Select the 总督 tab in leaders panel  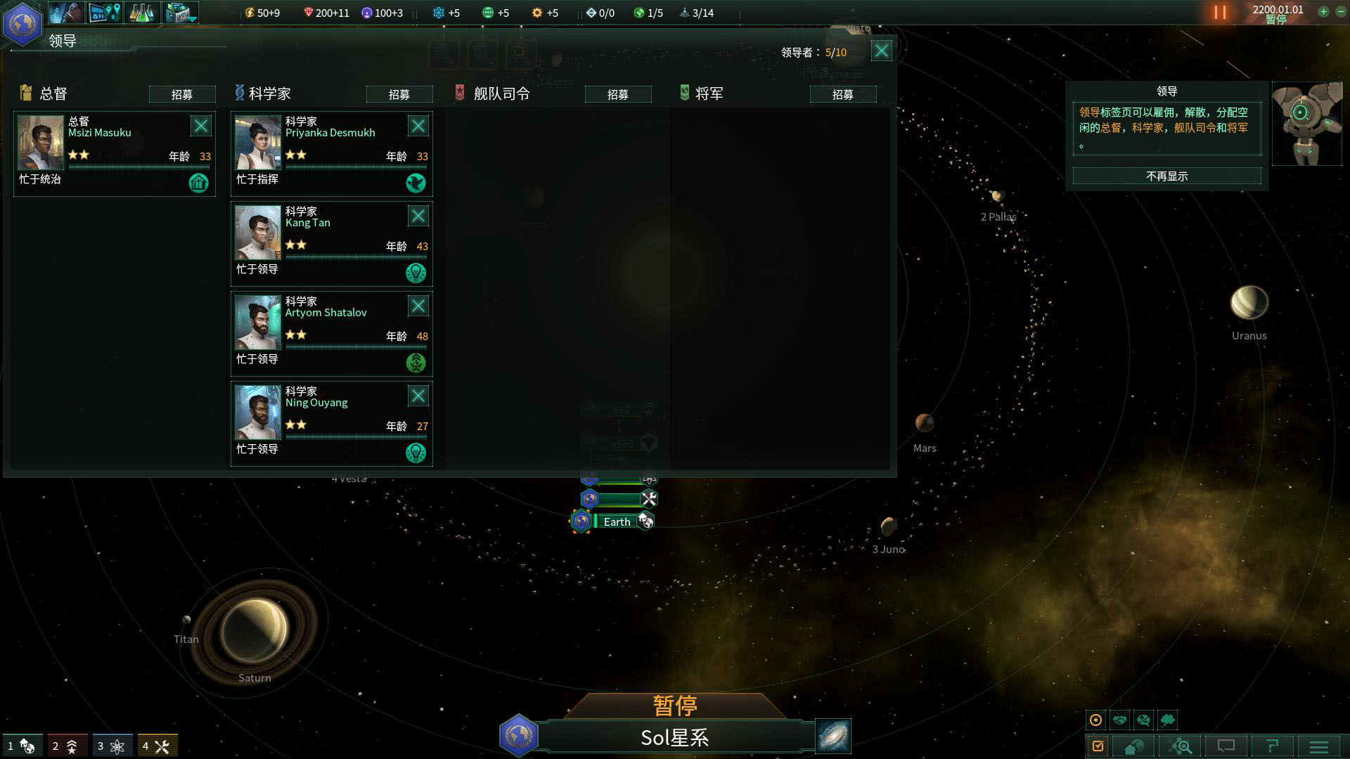click(x=51, y=93)
